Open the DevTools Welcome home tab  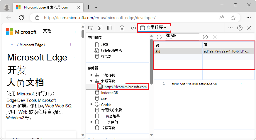(x=122, y=28)
